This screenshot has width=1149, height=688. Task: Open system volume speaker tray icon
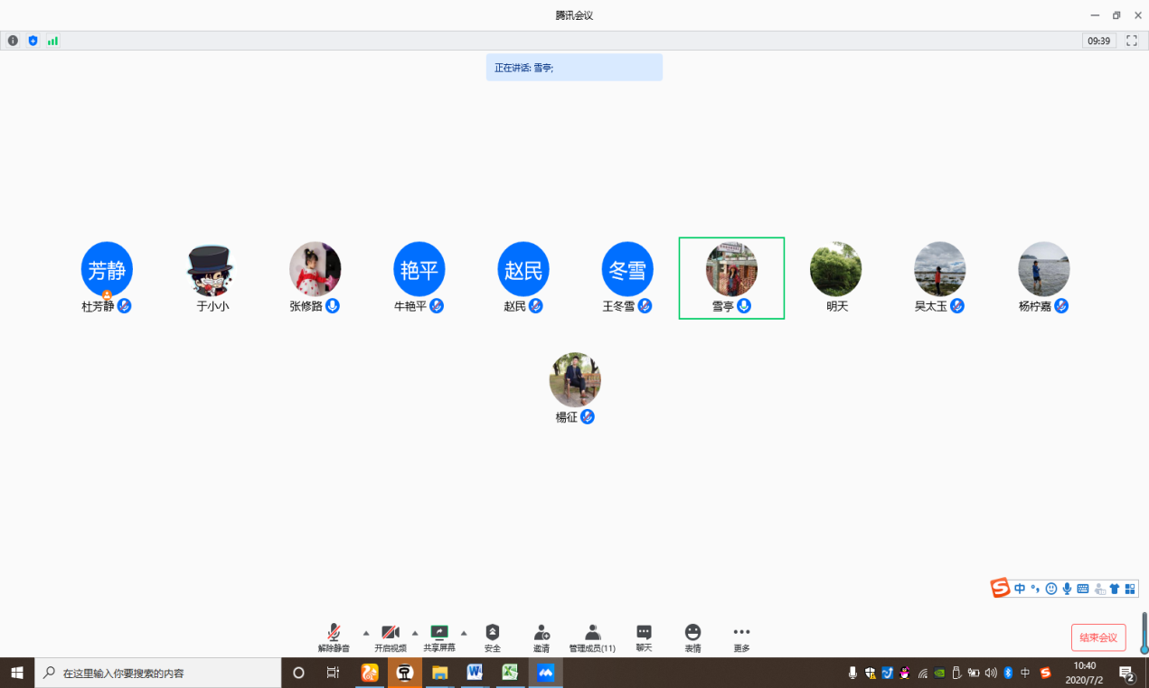coord(992,673)
